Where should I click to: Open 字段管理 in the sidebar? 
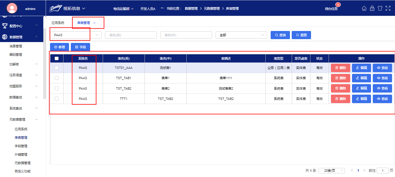(x=21, y=146)
